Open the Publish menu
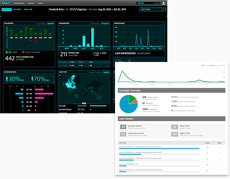Image resolution: width=230 pixels, height=179 pixels. (40, 3)
